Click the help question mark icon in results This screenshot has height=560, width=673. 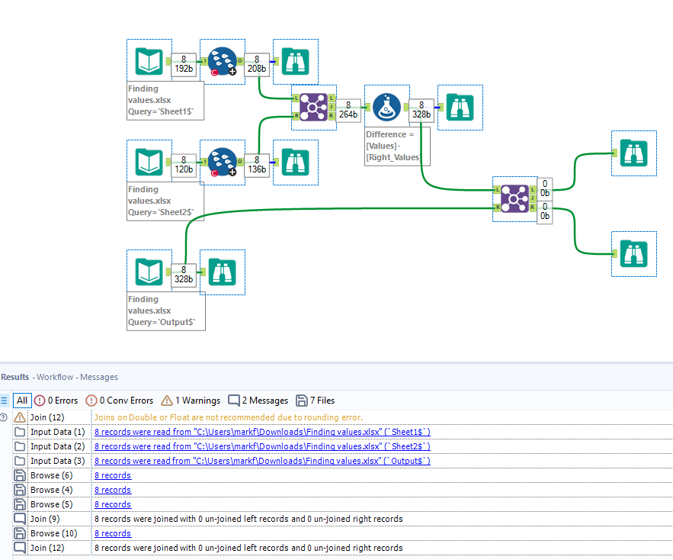click(x=4, y=417)
